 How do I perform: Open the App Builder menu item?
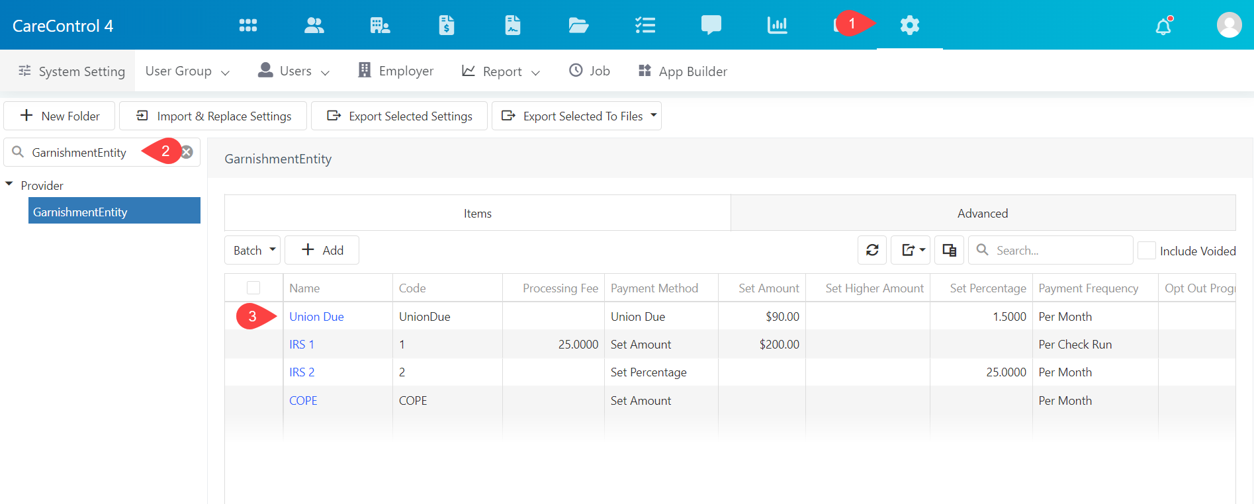click(682, 71)
